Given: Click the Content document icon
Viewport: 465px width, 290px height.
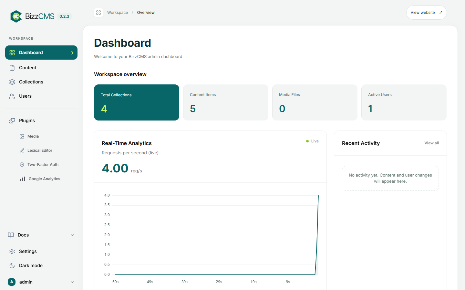Looking at the screenshot, I should [12, 68].
